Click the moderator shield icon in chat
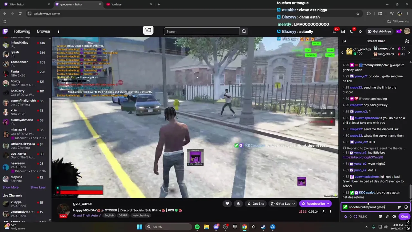Screen dimensions: 412x232 point(380,217)
